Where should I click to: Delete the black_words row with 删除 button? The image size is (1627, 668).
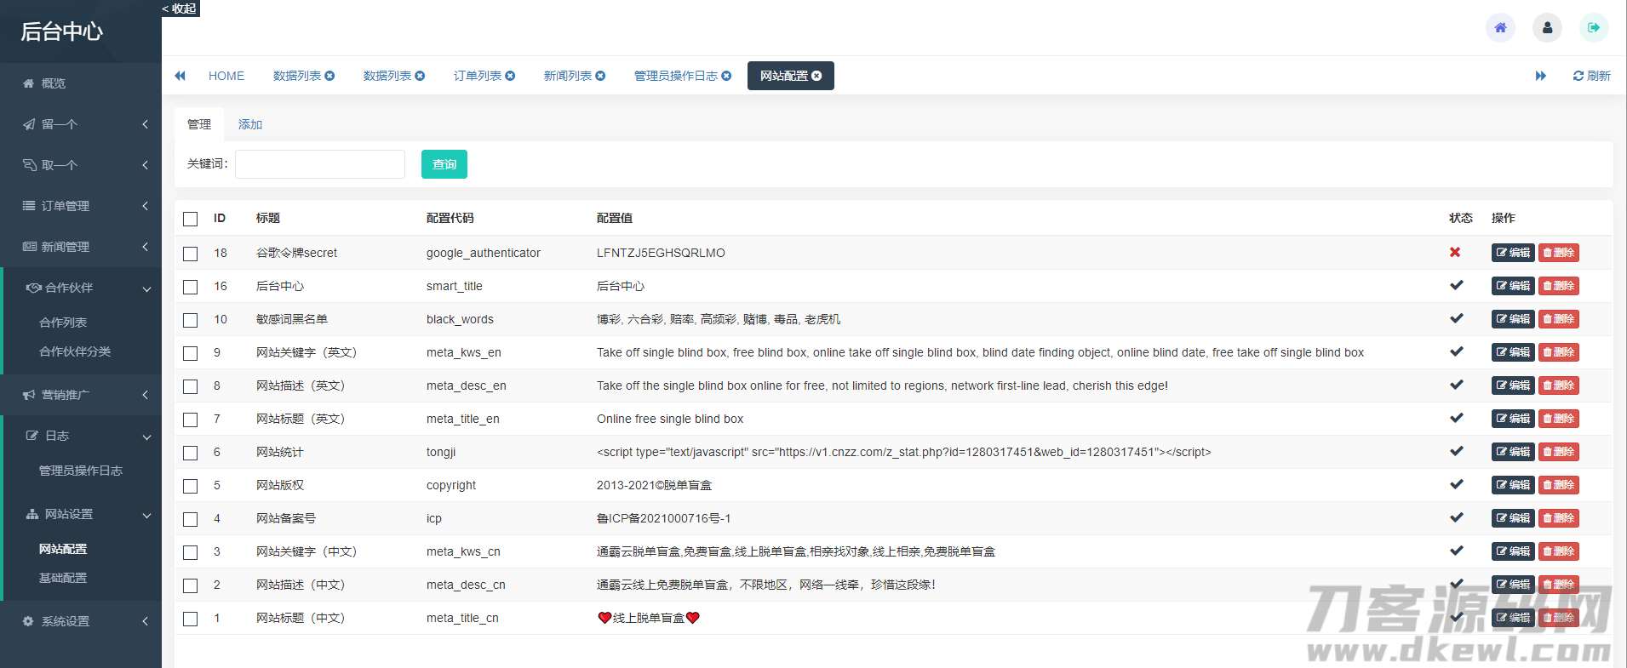tap(1558, 319)
